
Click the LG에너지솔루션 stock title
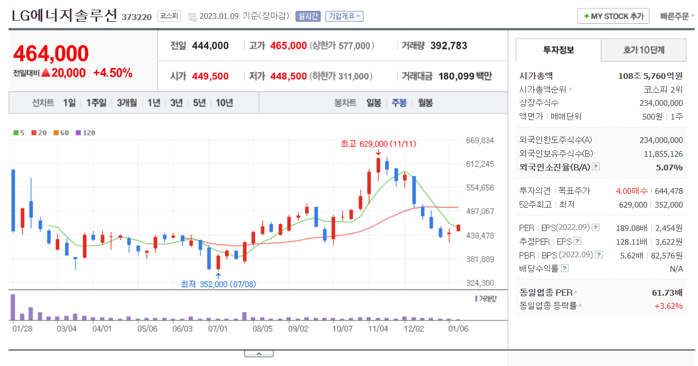65,16
